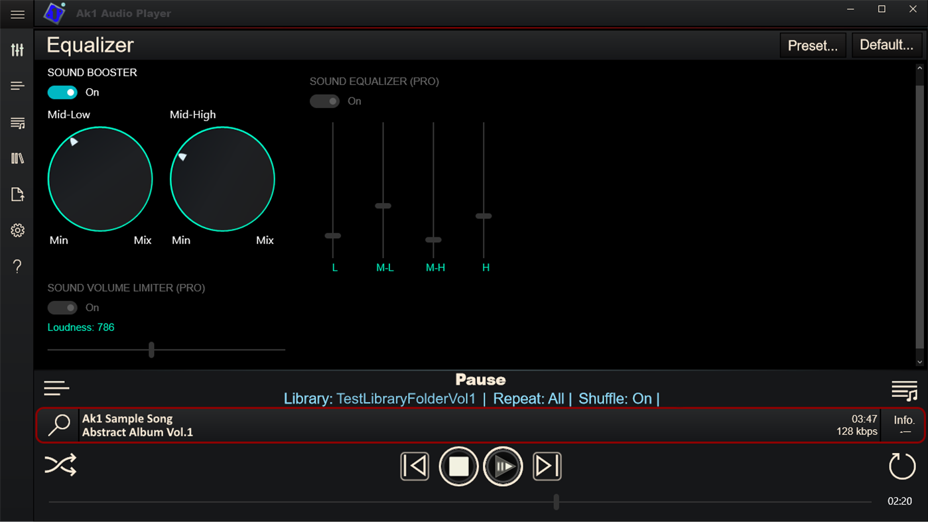The image size is (928, 522).
Task: Open Settings via the gear icon
Action: (x=17, y=230)
